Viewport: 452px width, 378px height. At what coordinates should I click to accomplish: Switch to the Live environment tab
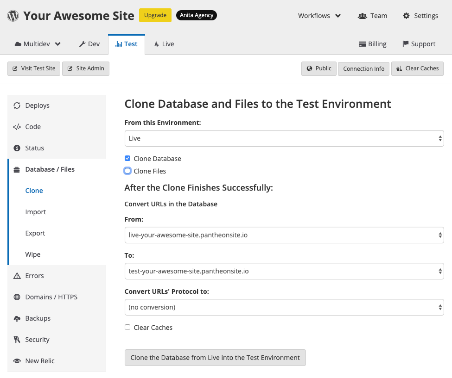point(164,44)
